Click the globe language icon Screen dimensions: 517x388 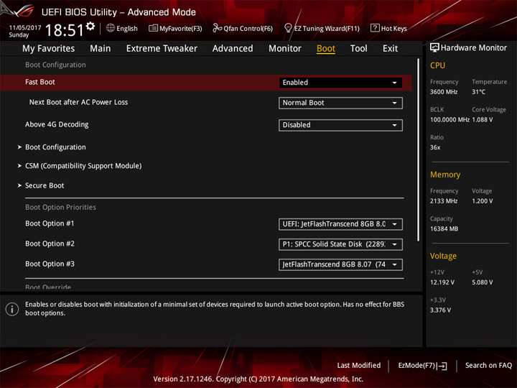[111, 29]
